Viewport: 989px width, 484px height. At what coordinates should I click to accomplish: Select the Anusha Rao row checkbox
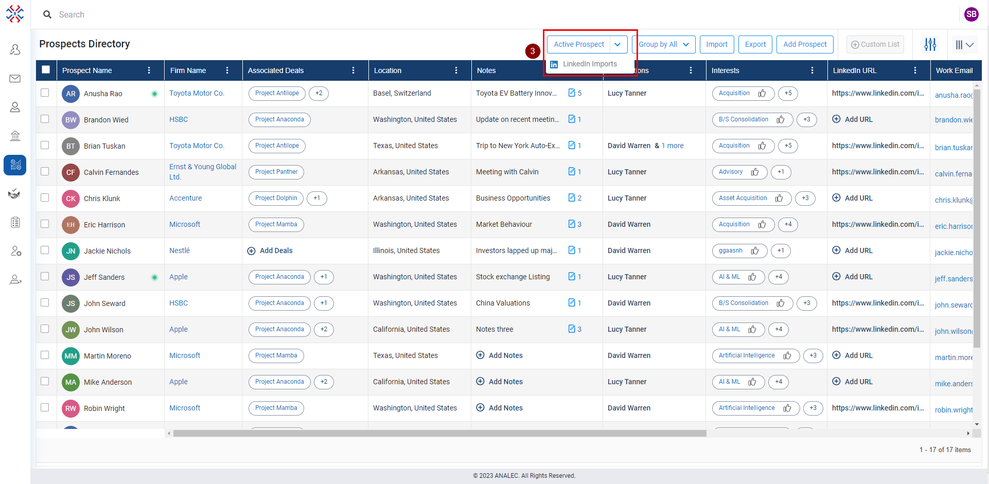click(45, 93)
